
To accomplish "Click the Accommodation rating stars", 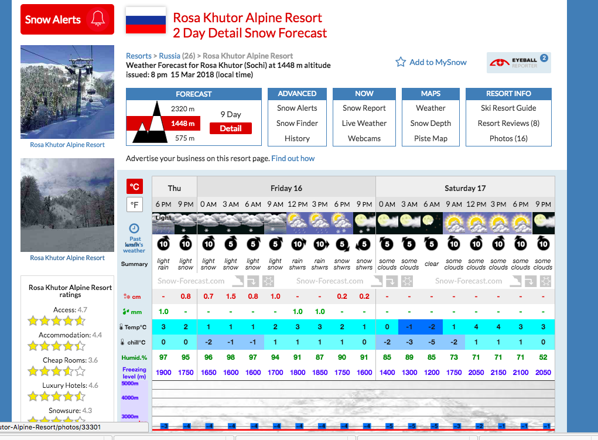I will 56,346.
